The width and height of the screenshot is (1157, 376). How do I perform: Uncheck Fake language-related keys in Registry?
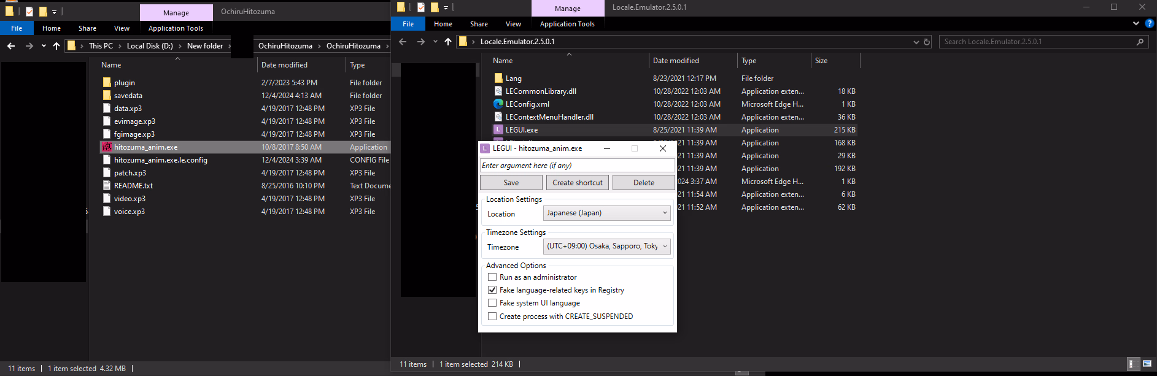click(492, 290)
